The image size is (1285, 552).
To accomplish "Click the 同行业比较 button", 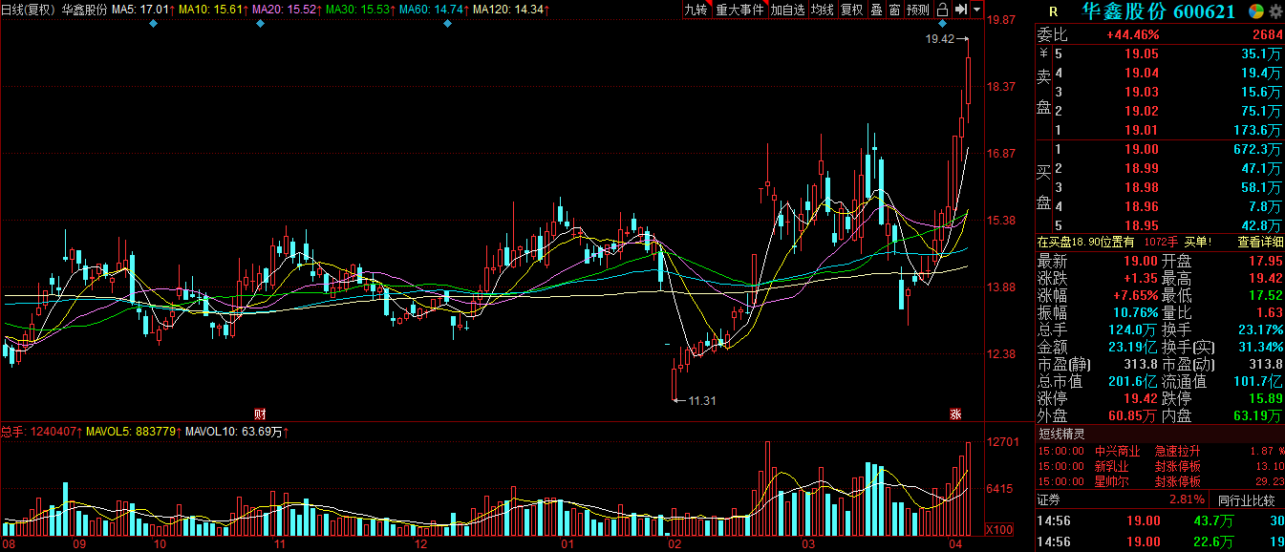I will 1246,499.
